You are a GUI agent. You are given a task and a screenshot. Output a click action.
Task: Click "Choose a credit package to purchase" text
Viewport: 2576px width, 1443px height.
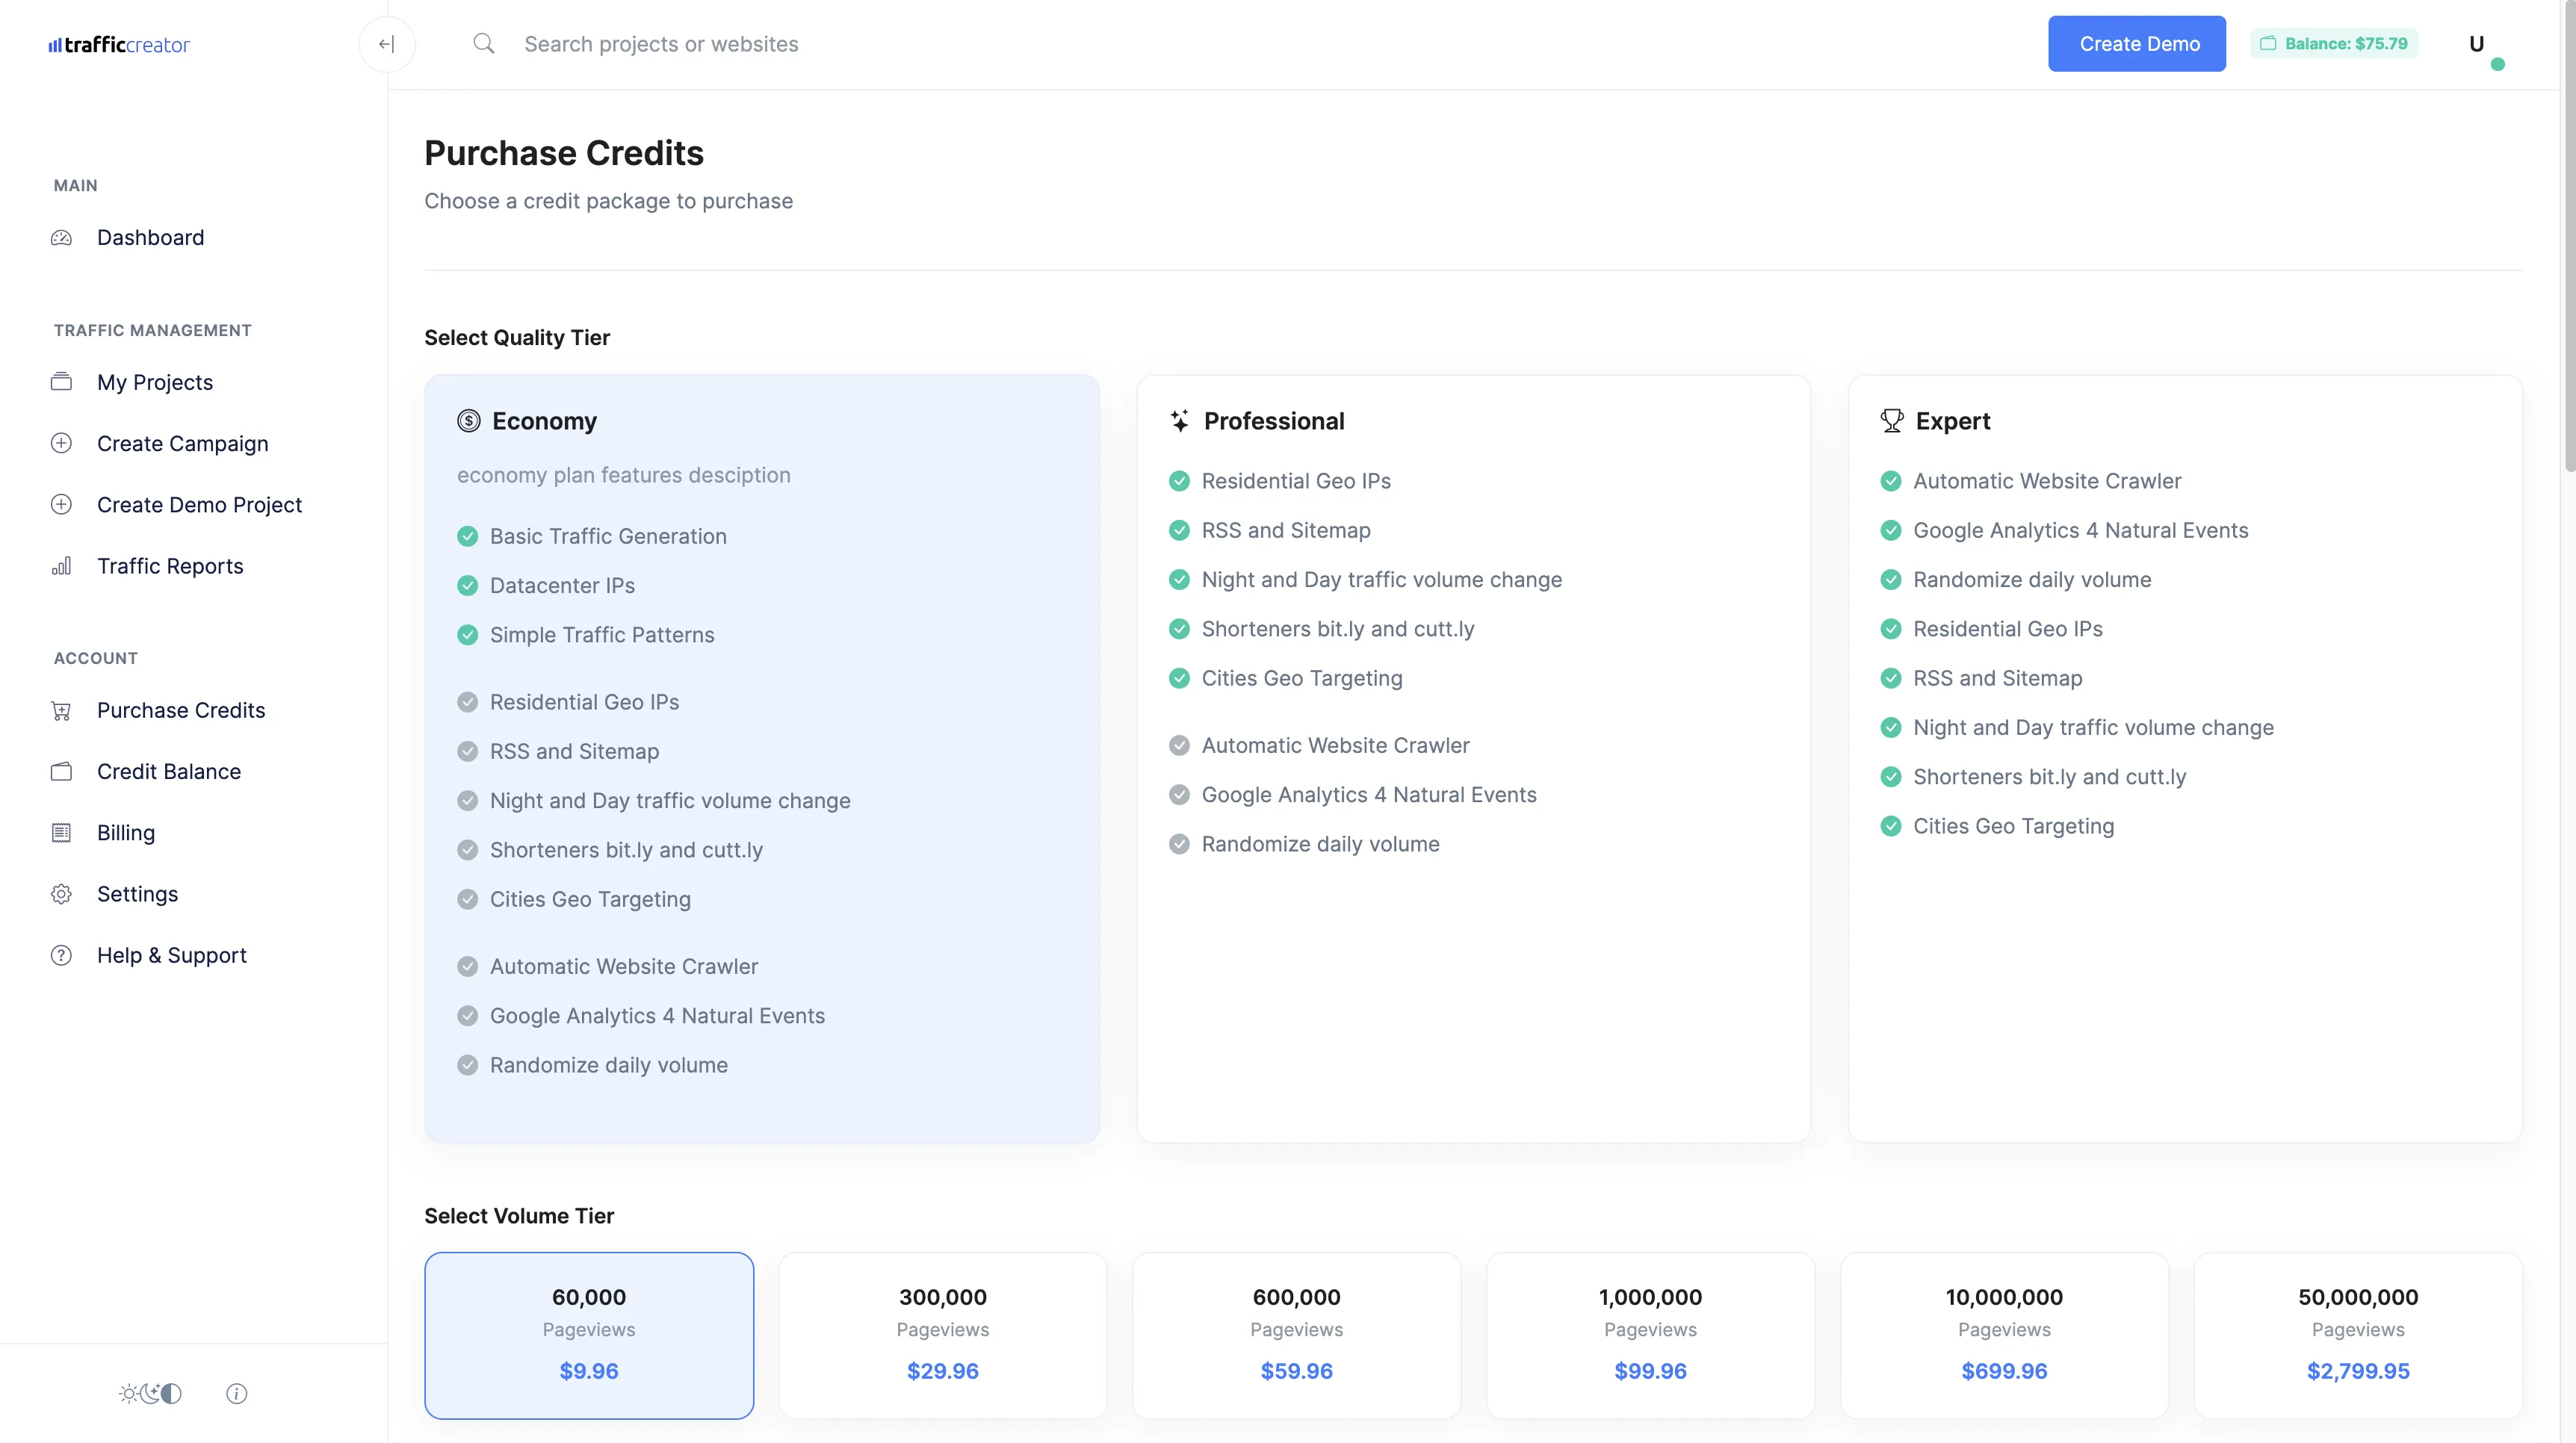pos(608,201)
